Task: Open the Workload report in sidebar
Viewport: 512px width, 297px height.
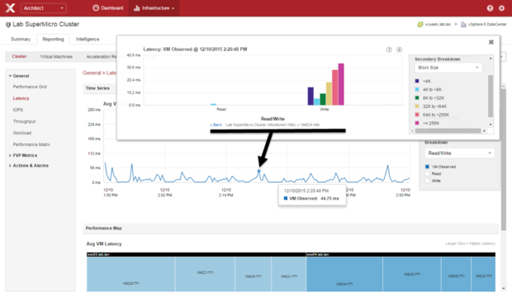Action: pyautogui.click(x=22, y=133)
